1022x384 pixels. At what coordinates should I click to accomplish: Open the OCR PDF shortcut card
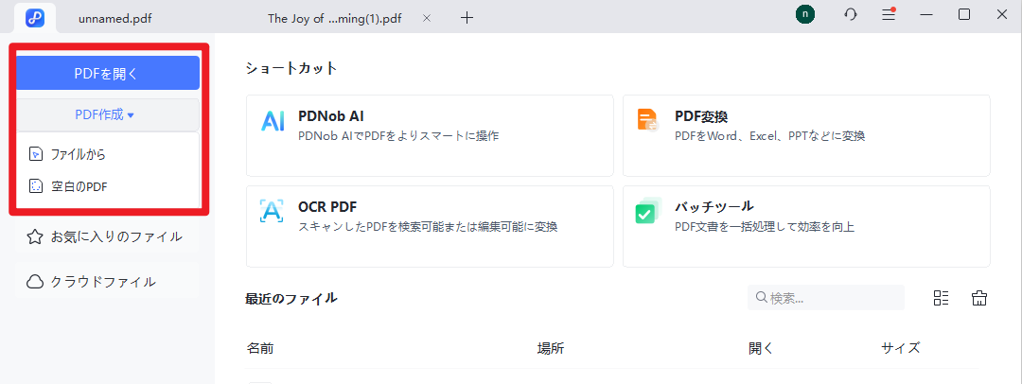430,226
